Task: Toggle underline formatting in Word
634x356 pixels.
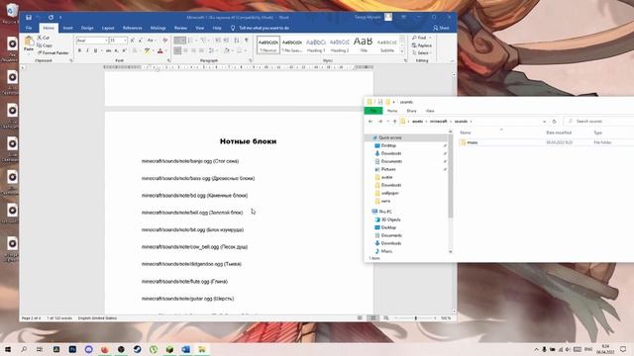Action: pos(96,50)
